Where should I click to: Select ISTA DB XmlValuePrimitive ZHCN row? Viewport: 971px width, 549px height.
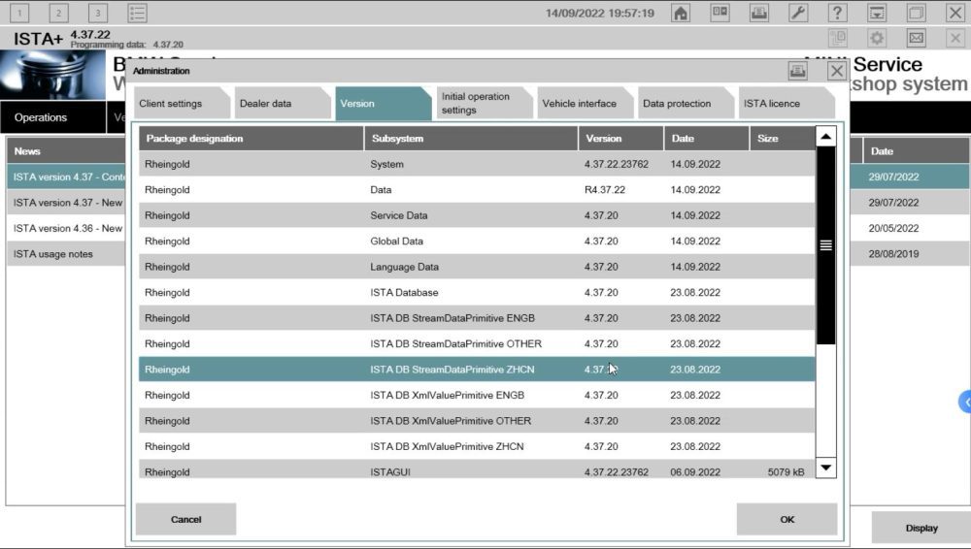point(477,447)
